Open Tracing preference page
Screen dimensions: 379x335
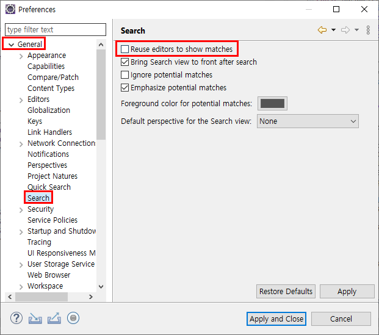[x=39, y=242]
